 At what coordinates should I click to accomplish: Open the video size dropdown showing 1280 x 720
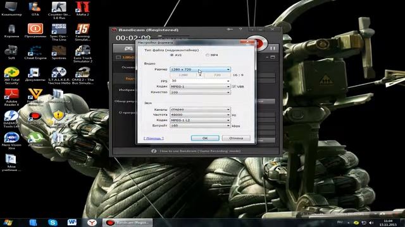pos(200,69)
